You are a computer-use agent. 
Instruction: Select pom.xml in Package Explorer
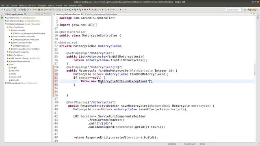pos(15,80)
